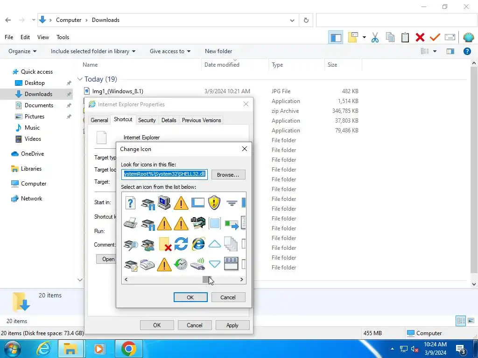Click Cancel in the Change Icon dialog
The height and width of the screenshot is (358, 478).
tap(228, 297)
